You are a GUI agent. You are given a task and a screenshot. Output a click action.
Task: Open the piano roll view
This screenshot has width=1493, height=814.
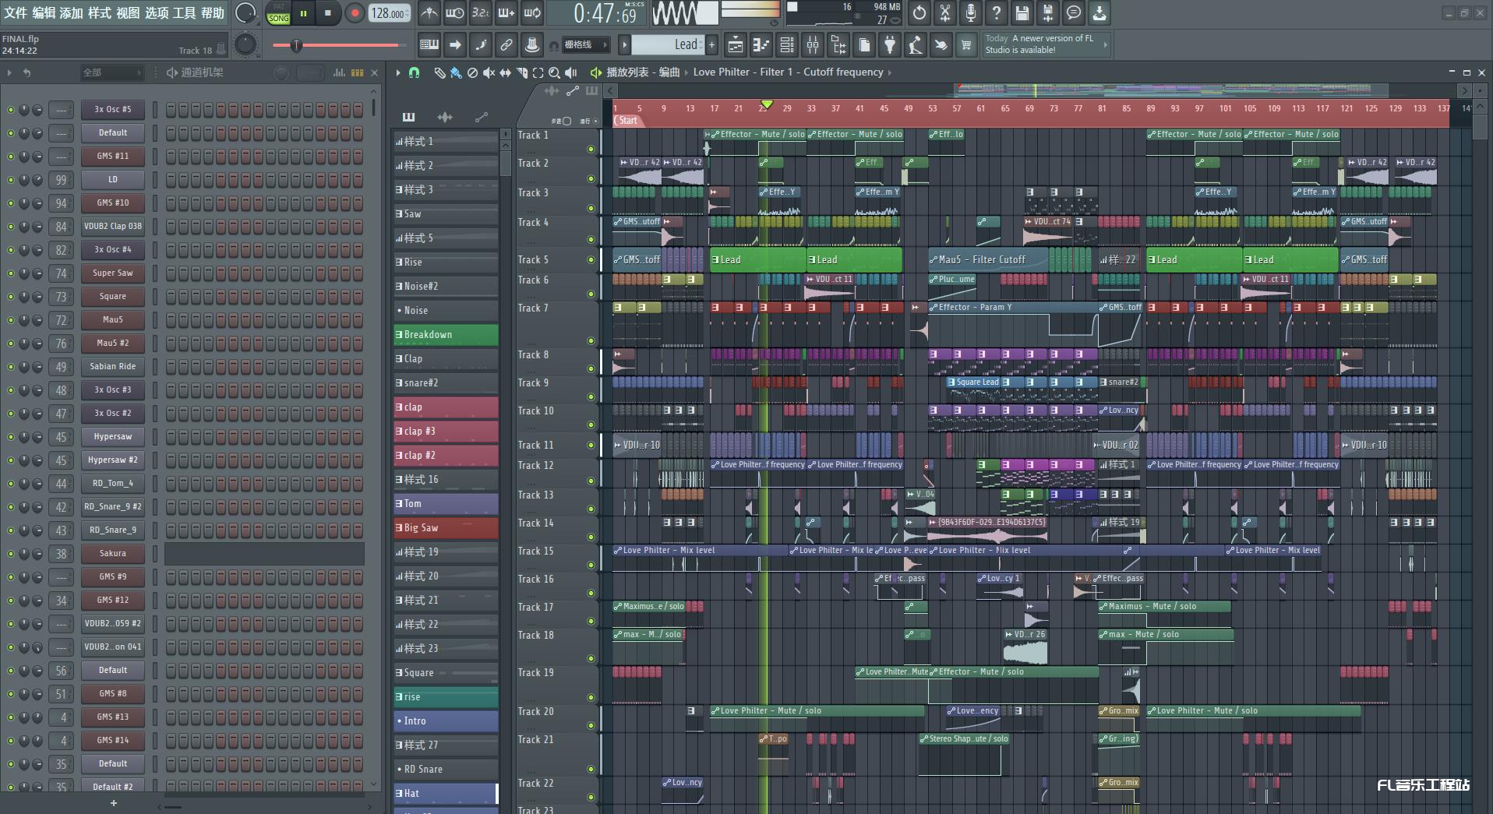click(x=761, y=45)
